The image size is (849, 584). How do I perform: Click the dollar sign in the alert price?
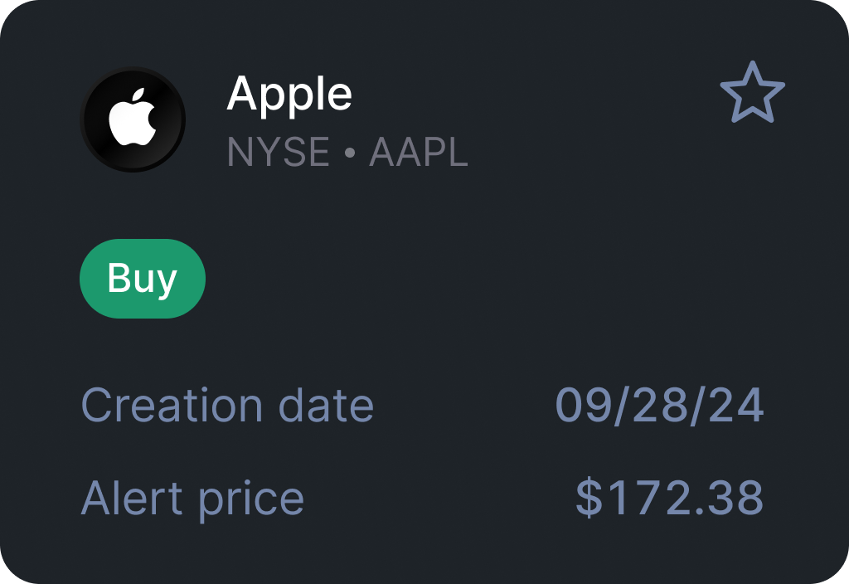point(589,498)
